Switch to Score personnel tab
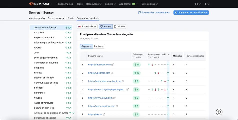The width and height of the screenshot is (238, 120). tap(56, 18)
